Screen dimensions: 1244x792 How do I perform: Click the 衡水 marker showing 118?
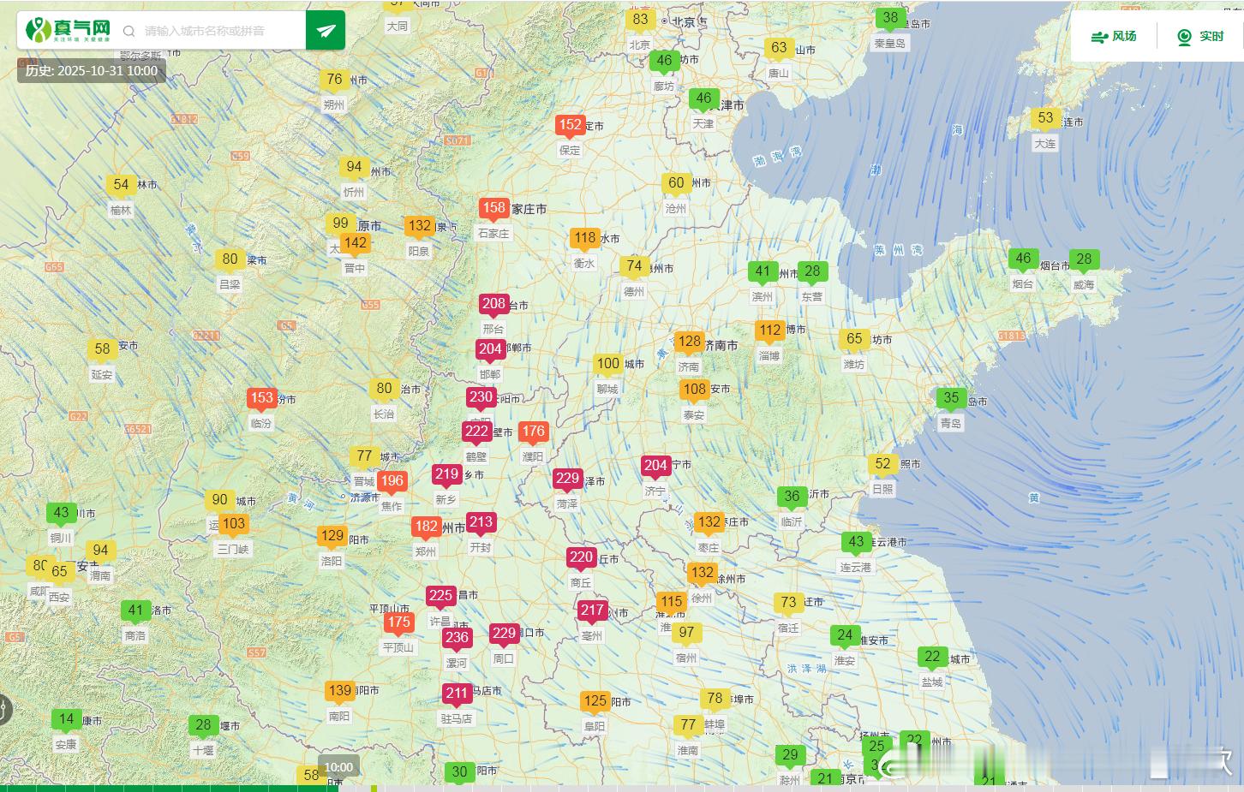(585, 239)
